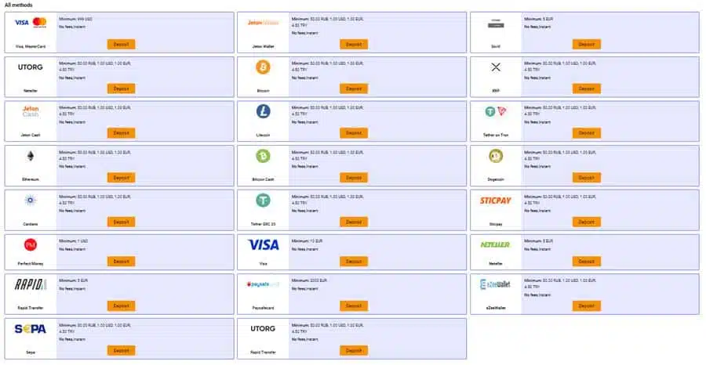Select the Perfect Money red logo

point(30,244)
